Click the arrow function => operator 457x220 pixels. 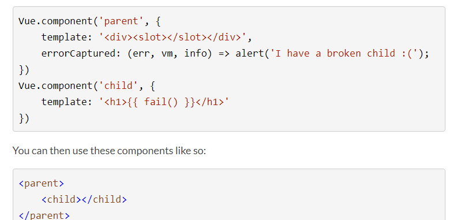coord(224,53)
